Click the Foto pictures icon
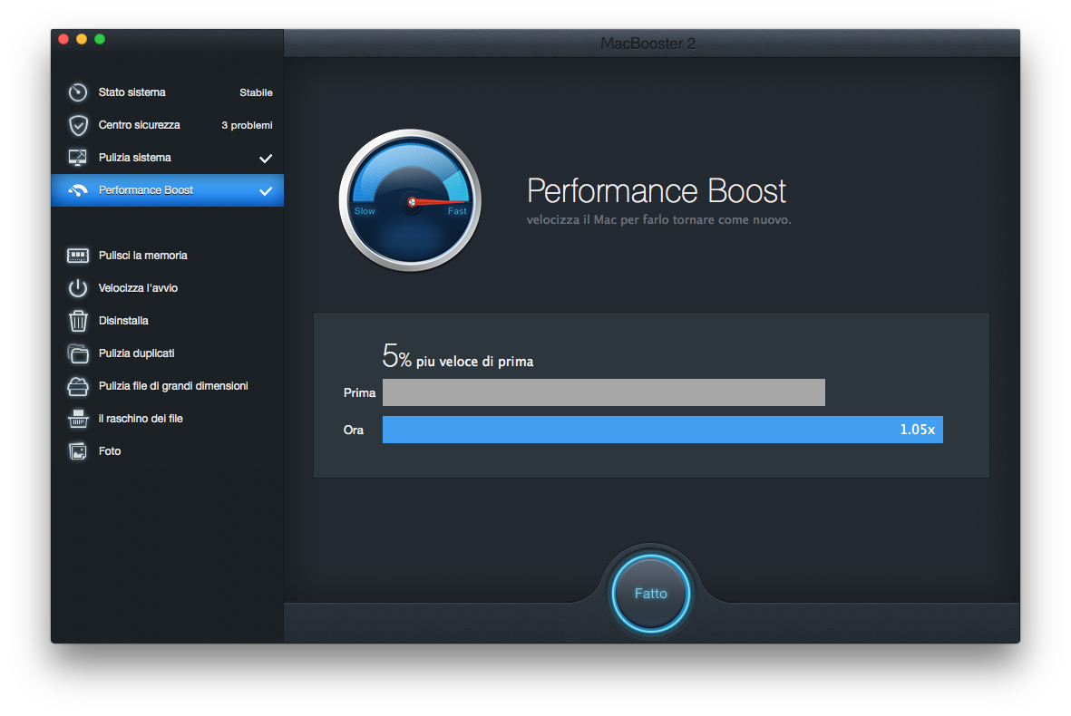The height and width of the screenshot is (716, 1071). 78,451
